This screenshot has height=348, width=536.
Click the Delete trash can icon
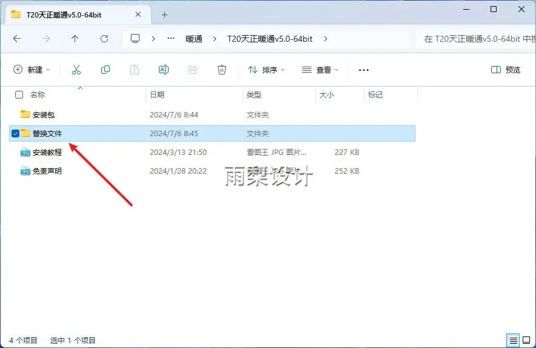coord(222,70)
